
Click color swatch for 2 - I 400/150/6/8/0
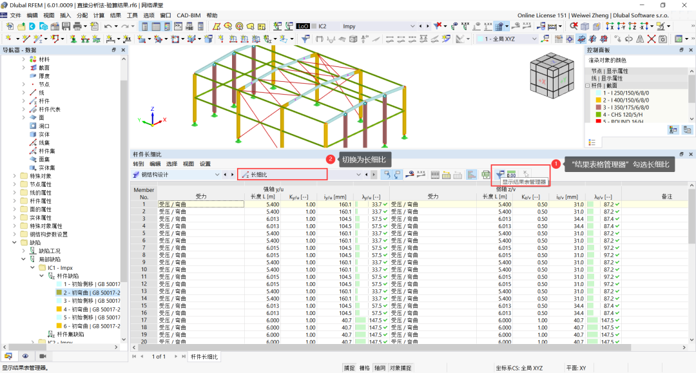click(x=598, y=100)
